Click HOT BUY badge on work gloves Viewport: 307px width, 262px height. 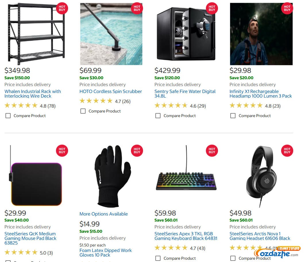coord(137,151)
